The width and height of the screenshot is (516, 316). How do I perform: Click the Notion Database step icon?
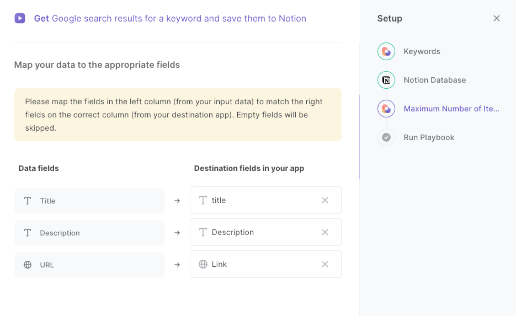pos(386,80)
